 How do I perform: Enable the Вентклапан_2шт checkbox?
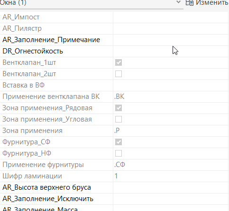tap(119, 74)
